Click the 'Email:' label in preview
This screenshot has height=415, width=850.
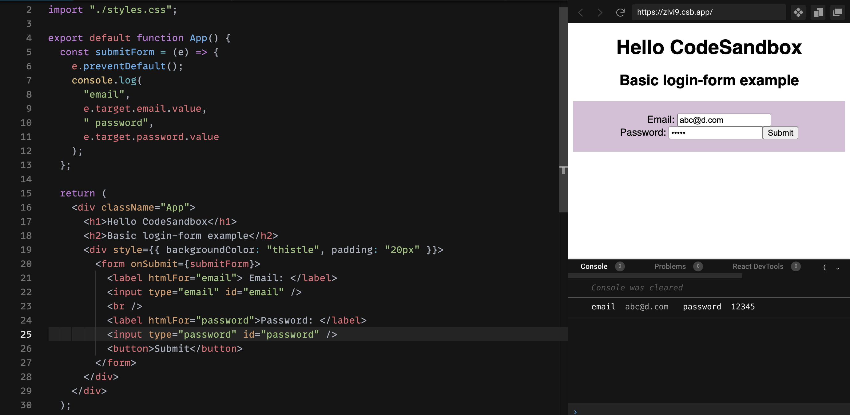point(661,120)
